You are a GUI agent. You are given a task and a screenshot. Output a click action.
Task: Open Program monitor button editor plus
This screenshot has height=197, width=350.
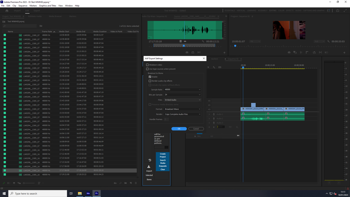tap(344, 53)
